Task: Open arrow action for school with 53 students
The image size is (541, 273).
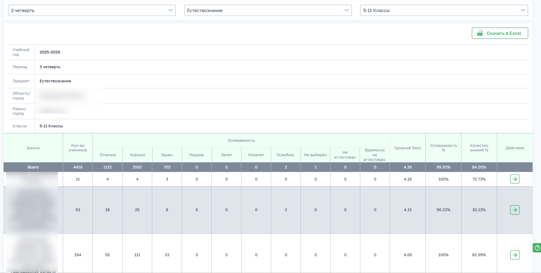Action: coord(515,210)
